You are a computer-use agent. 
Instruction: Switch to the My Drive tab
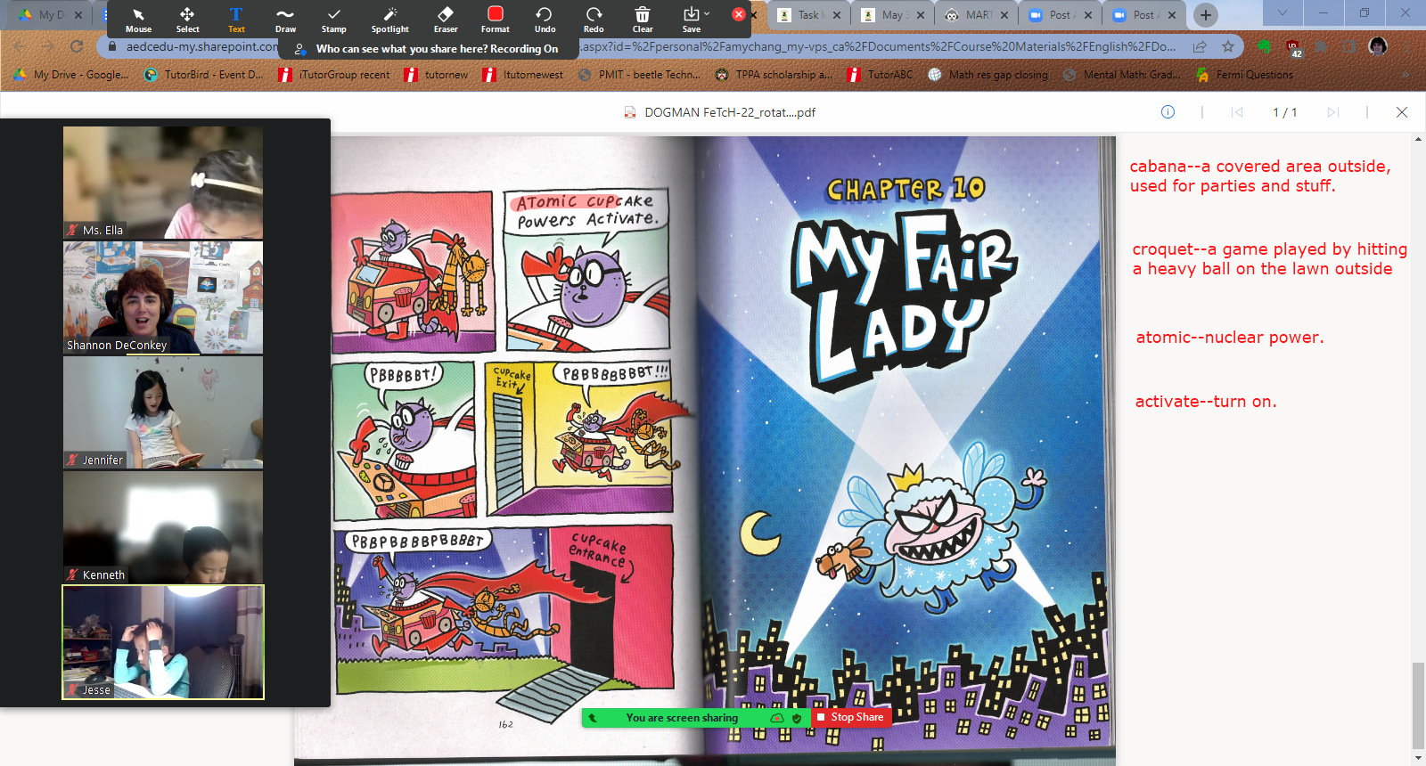tap(51, 15)
